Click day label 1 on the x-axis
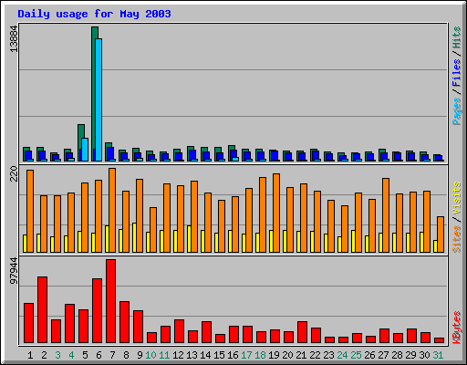Viewport: 467px width, 365px height. coord(30,355)
